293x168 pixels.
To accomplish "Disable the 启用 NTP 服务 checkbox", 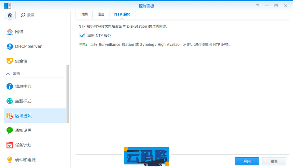I will click(82, 35).
